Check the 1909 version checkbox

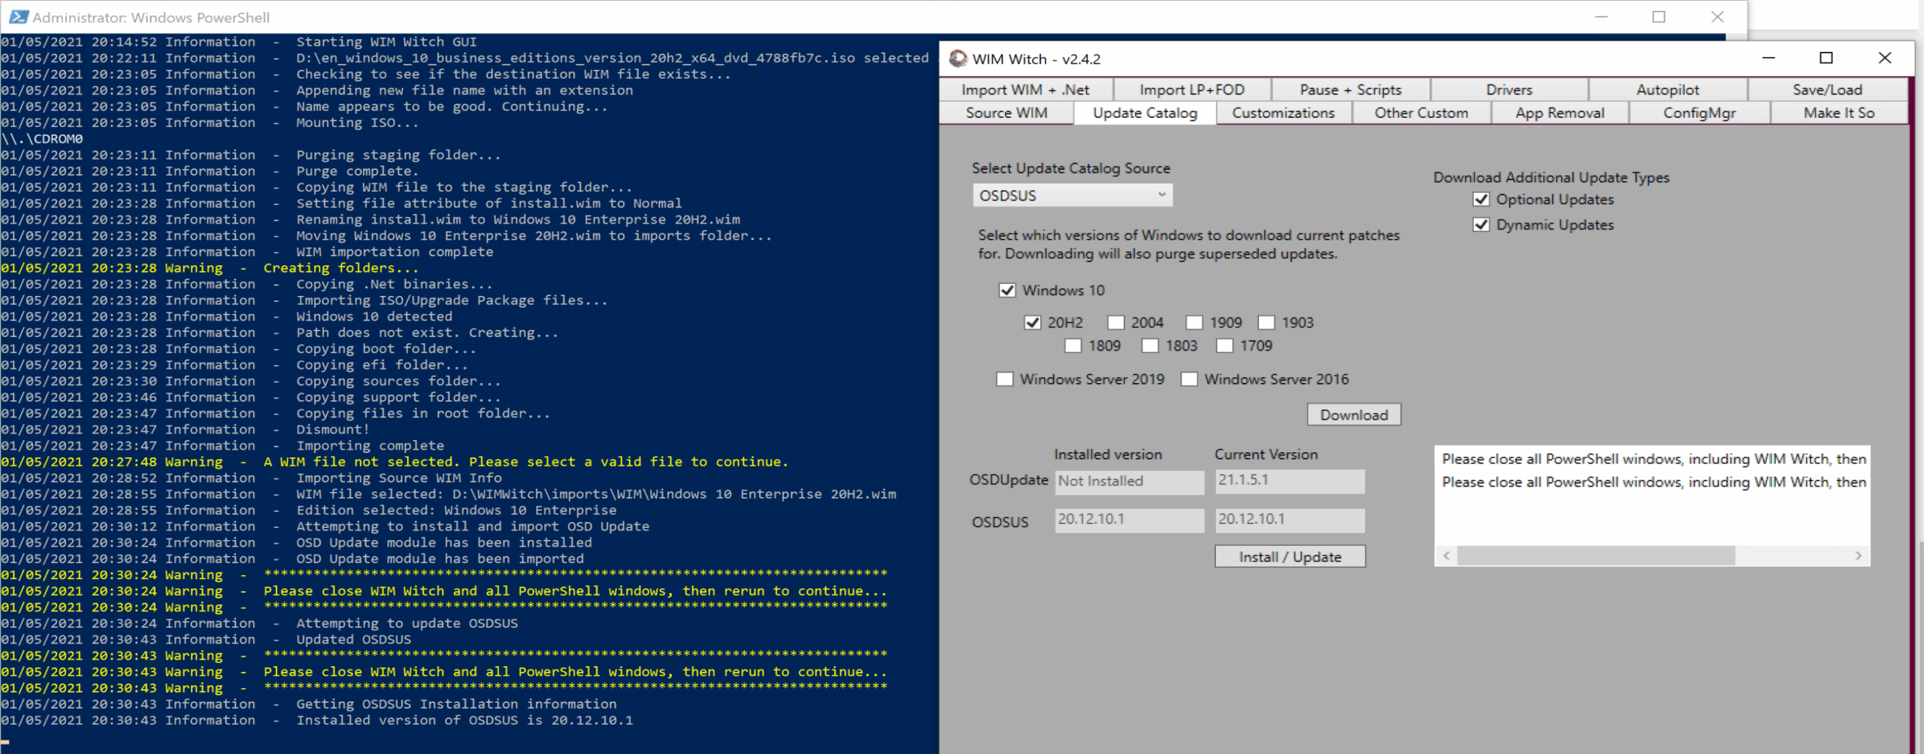click(x=1194, y=323)
